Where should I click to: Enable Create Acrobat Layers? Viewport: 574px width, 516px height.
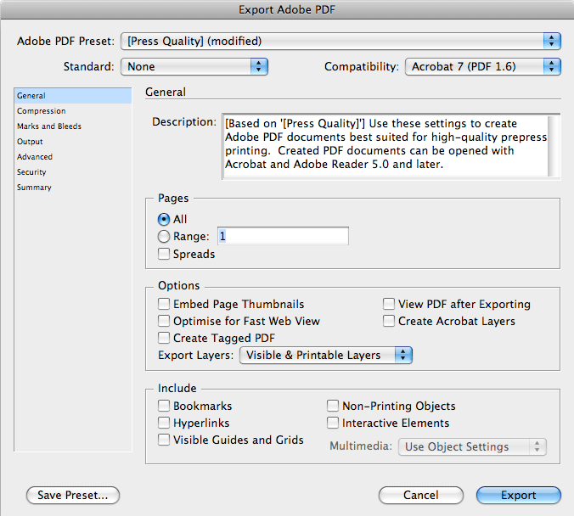pos(389,321)
